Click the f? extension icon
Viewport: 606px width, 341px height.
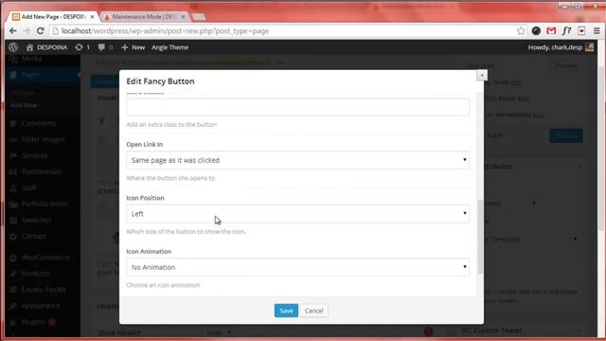tap(566, 31)
